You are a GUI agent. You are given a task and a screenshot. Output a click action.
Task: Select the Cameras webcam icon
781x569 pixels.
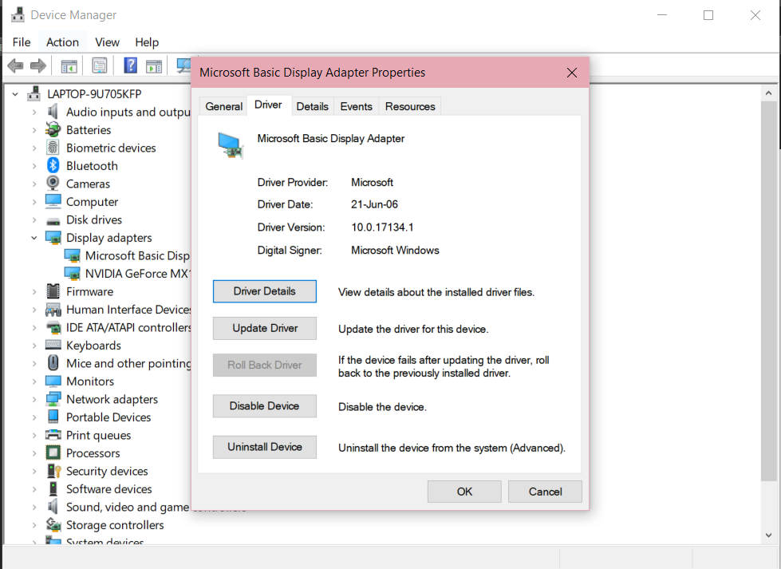53,184
